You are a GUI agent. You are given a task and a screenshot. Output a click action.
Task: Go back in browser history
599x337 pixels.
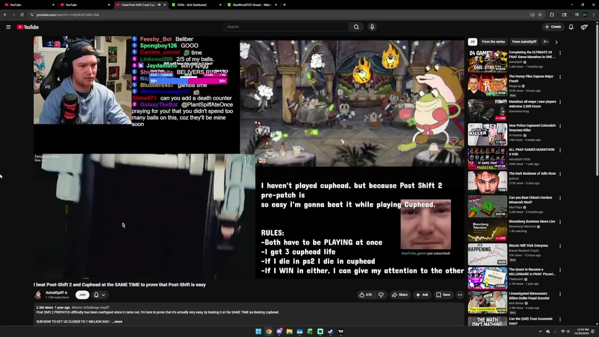click(x=5, y=15)
